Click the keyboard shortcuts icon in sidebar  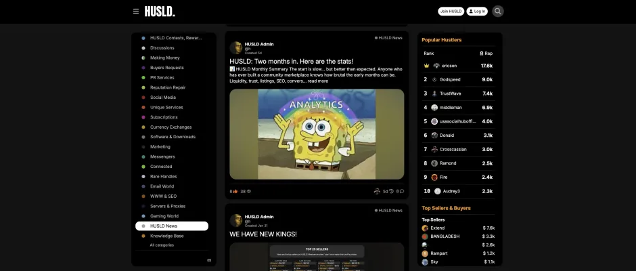(209, 259)
